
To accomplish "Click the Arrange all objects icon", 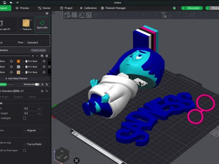I will click(89, 15).
